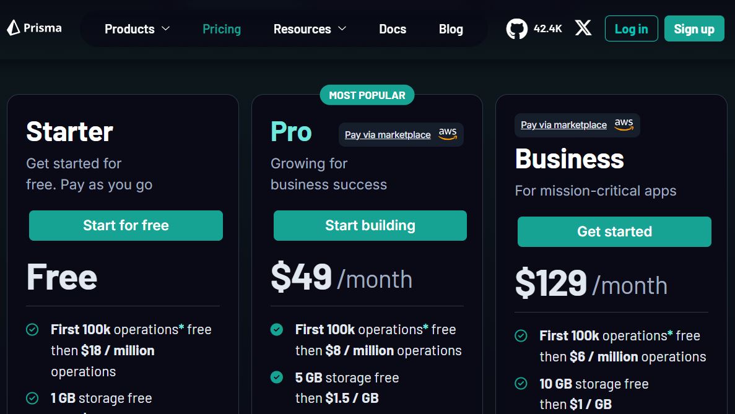Expand the chevron next to Products
Image resolution: width=735 pixels, height=414 pixels.
click(x=165, y=28)
